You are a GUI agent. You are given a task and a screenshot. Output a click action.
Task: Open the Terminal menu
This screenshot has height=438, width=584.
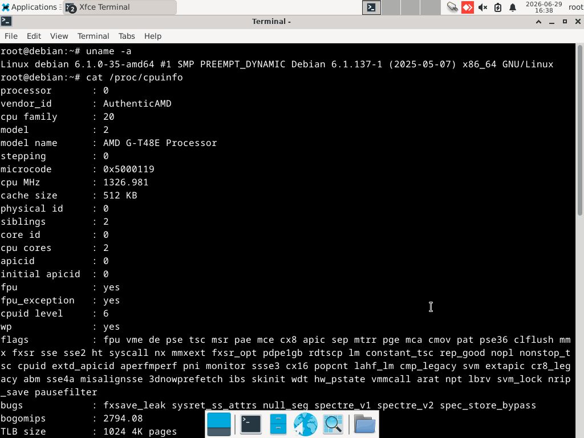coord(93,36)
